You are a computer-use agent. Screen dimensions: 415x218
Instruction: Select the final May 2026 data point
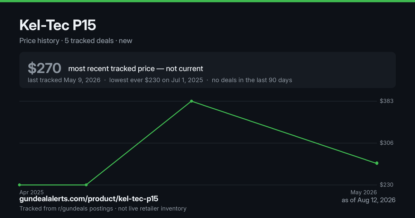(377, 163)
